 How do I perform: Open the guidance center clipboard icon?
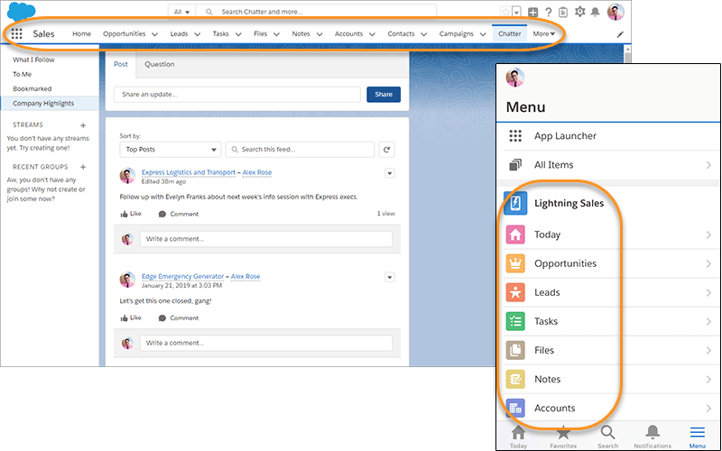point(562,13)
